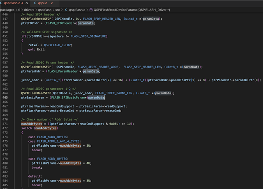Click the function symbol cube icon in breadcrumb

(91, 10)
